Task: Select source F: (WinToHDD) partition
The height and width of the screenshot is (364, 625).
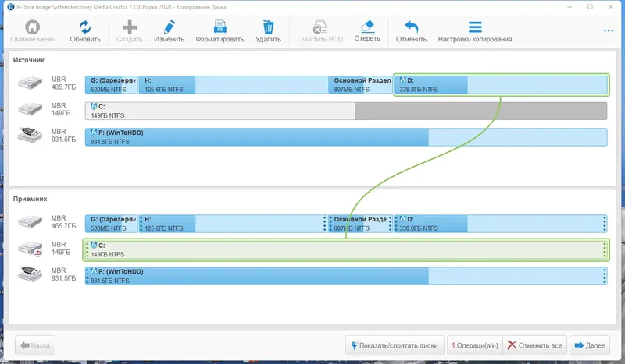Action: pyautogui.click(x=346, y=137)
